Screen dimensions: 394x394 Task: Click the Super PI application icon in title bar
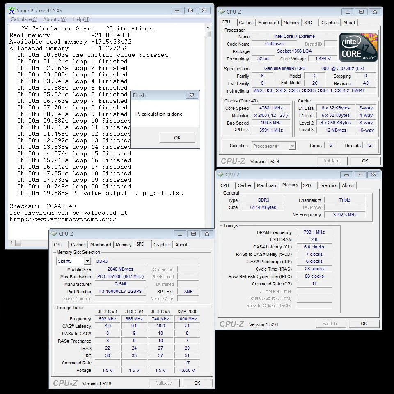11,10
